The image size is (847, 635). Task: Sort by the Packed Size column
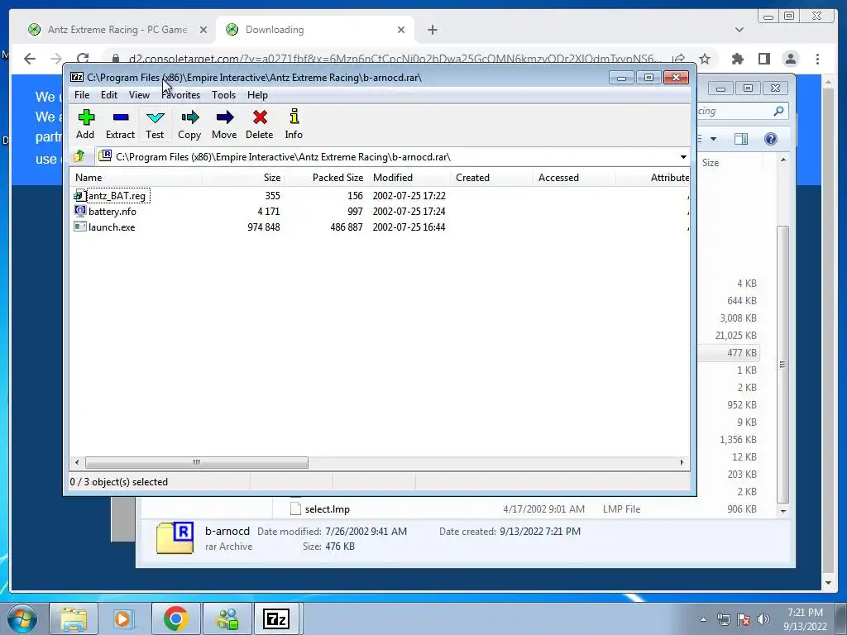click(326, 178)
